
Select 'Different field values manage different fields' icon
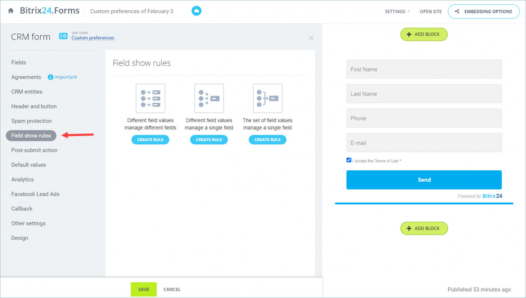150,99
